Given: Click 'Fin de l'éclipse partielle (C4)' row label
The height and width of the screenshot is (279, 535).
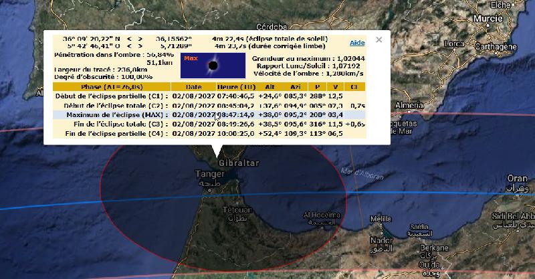Looking at the screenshot, I should (x=116, y=134).
